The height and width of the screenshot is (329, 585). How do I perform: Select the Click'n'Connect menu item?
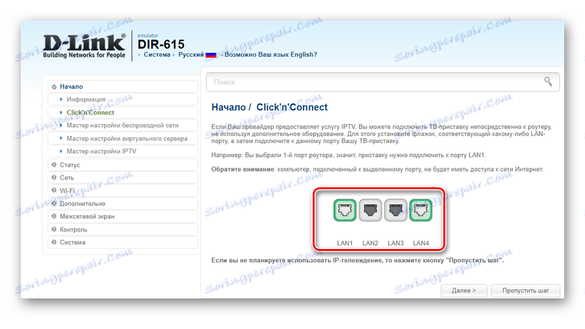point(123,112)
